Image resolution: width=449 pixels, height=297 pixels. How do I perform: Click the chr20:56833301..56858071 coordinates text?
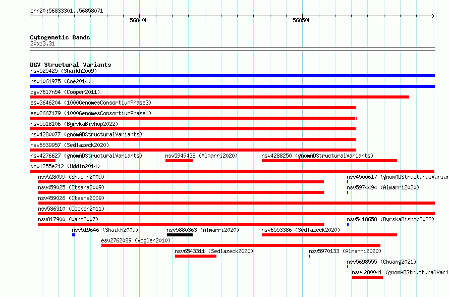[x=67, y=11]
